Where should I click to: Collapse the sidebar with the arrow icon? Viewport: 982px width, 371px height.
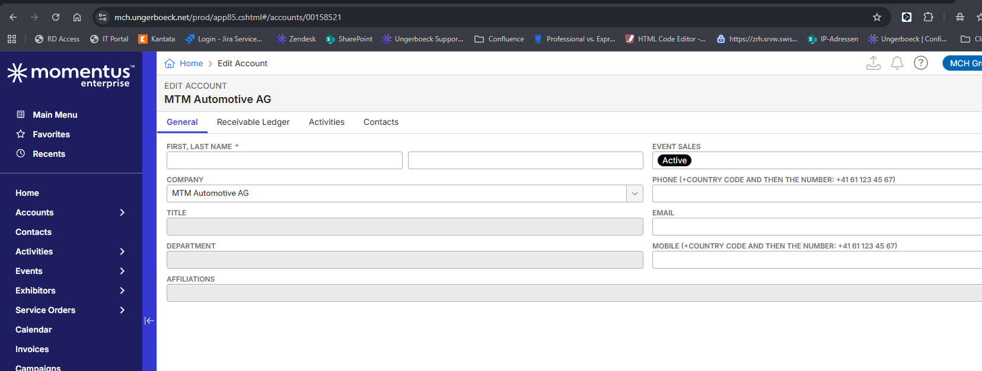[149, 321]
